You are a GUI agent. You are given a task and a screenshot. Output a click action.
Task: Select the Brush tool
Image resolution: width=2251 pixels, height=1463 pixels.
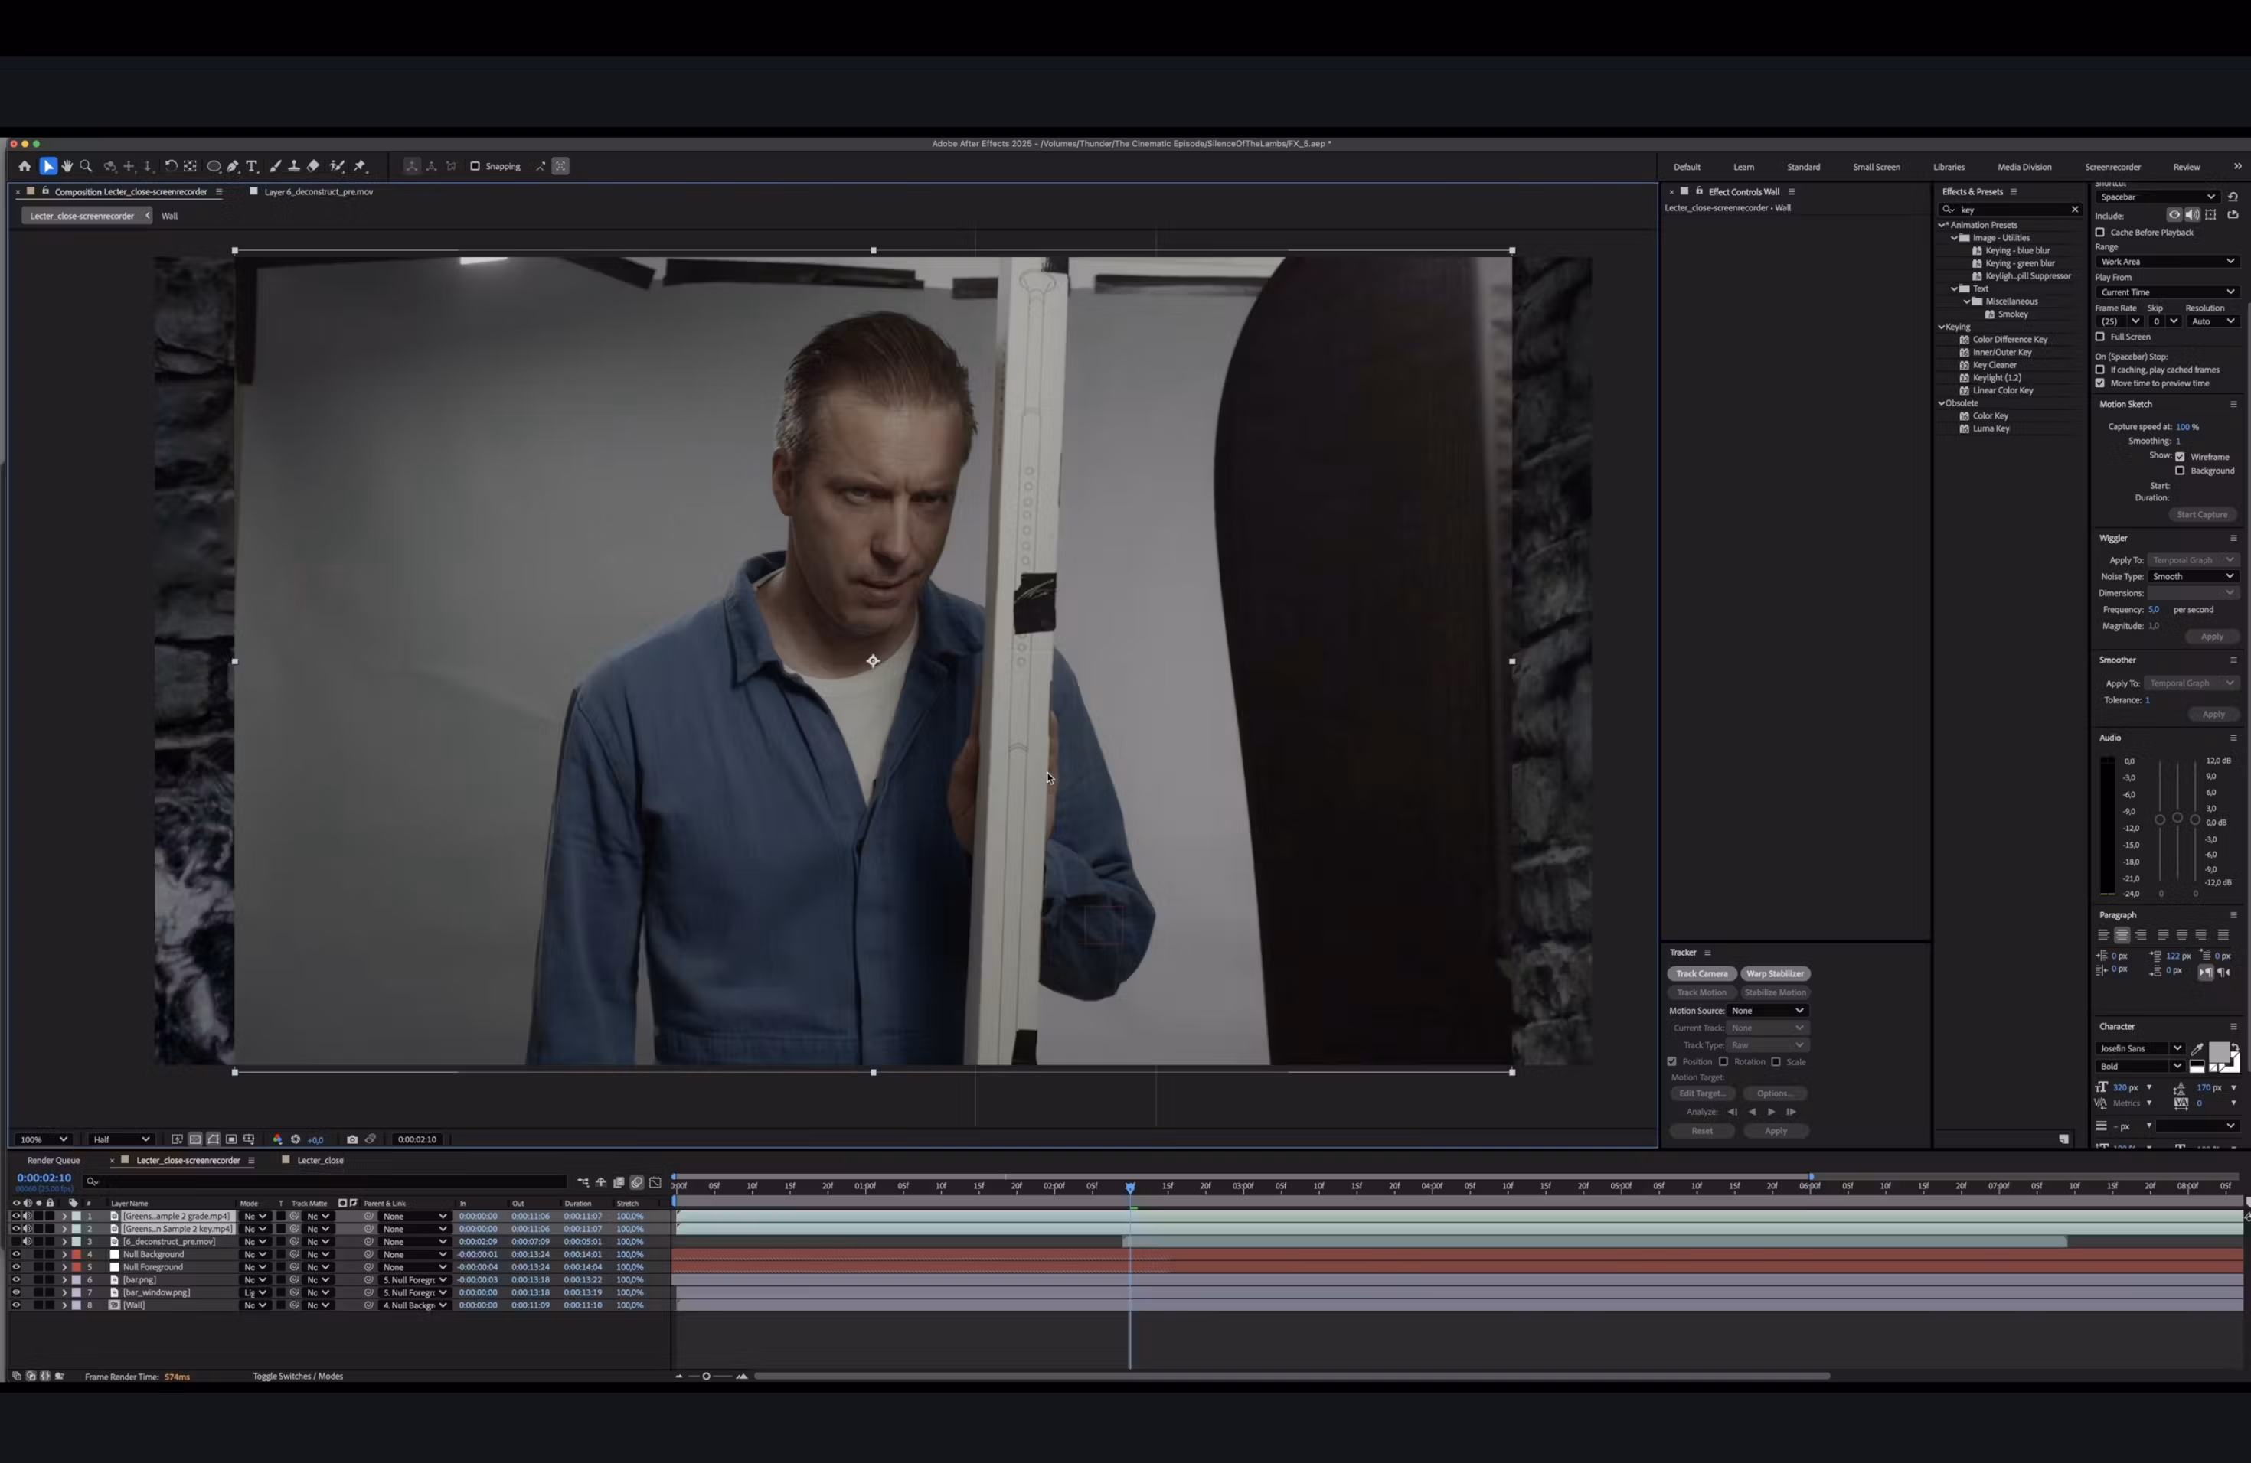tap(275, 166)
